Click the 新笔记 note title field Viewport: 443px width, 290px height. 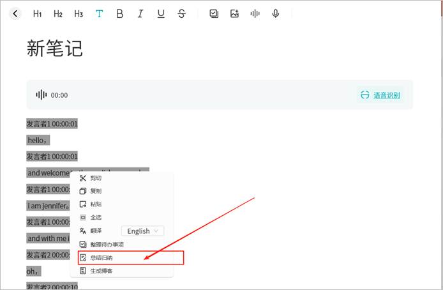(x=55, y=49)
